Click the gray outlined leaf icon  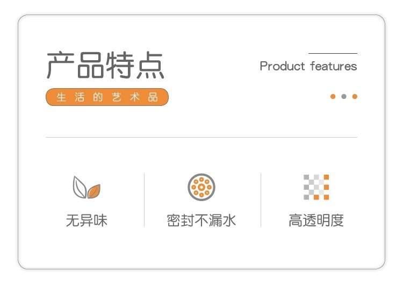[80, 186]
